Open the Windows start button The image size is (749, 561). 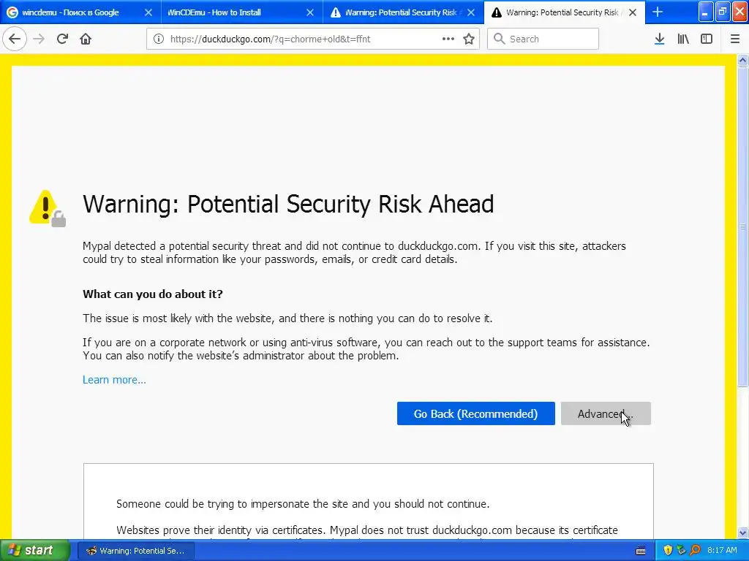click(34, 550)
